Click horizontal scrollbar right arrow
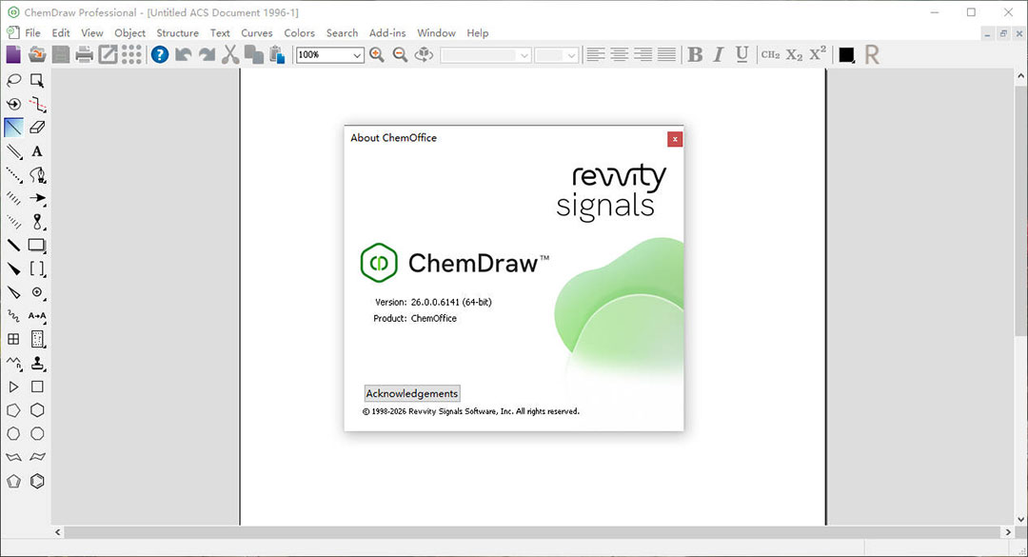The image size is (1028, 557). 1008,532
